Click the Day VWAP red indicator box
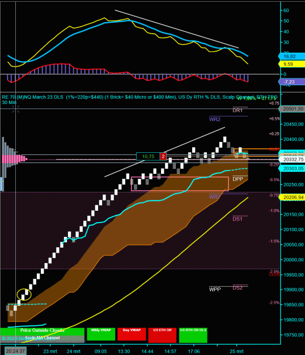 132,334
